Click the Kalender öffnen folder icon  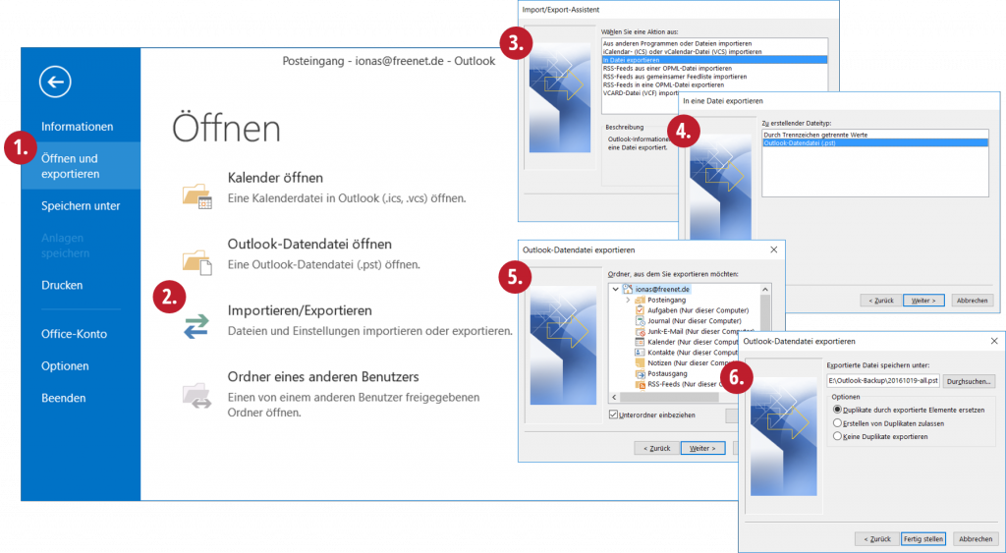[196, 195]
